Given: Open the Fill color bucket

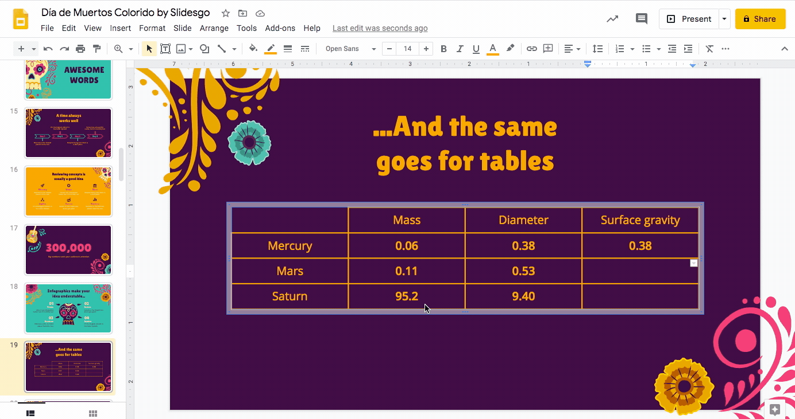Looking at the screenshot, I should (x=253, y=49).
